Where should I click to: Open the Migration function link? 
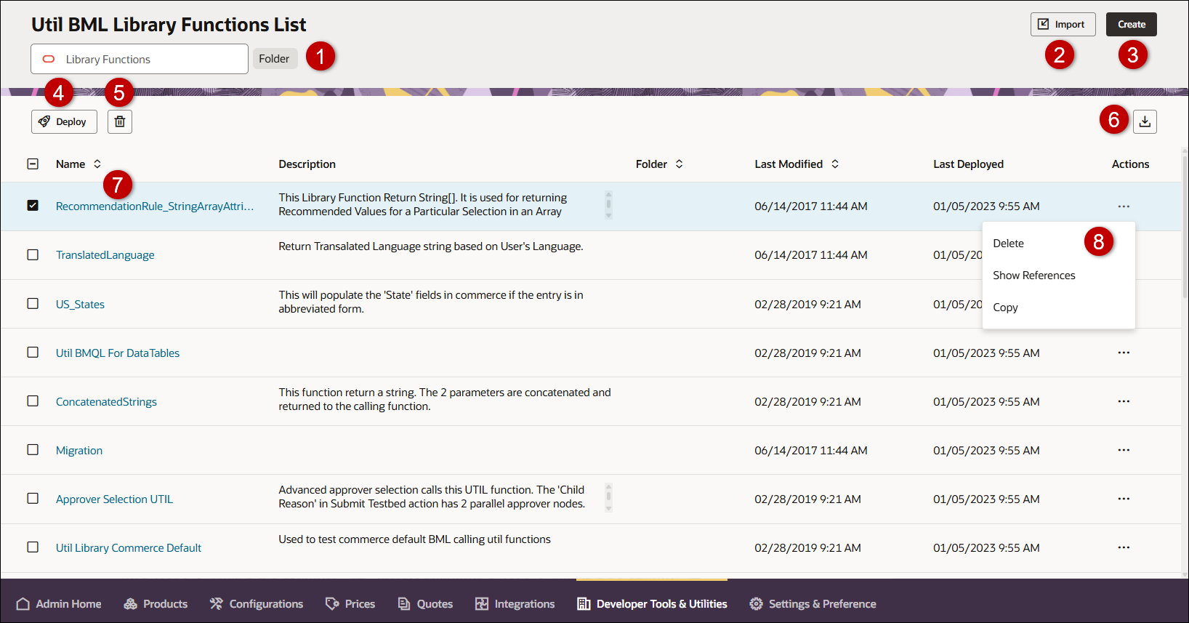(79, 451)
